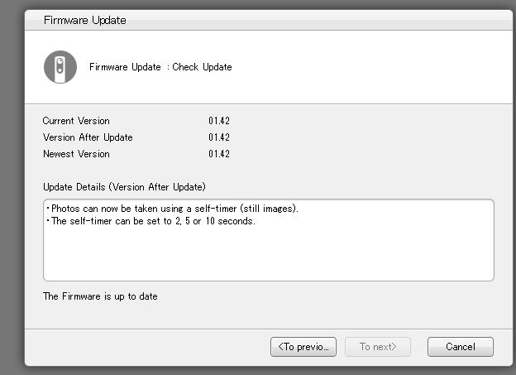Viewport: 516px width, 375px height.
Task: Click the white header panel beside the camera icon
Action: pyautogui.click(x=362, y=67)
